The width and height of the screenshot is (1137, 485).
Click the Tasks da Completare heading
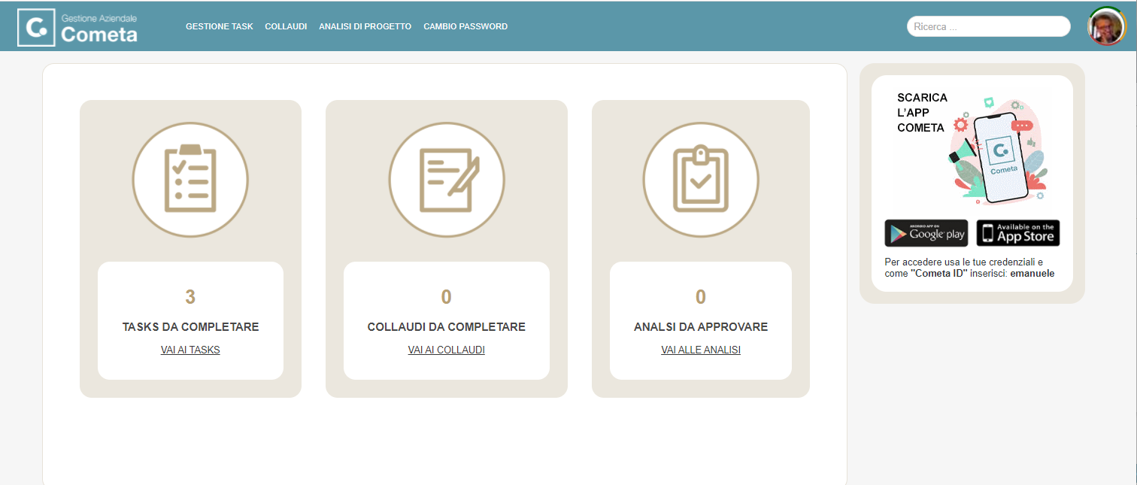click(x=190, y=327)
